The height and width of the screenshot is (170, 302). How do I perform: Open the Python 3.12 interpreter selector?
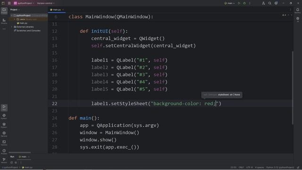(x=280, y=168)
